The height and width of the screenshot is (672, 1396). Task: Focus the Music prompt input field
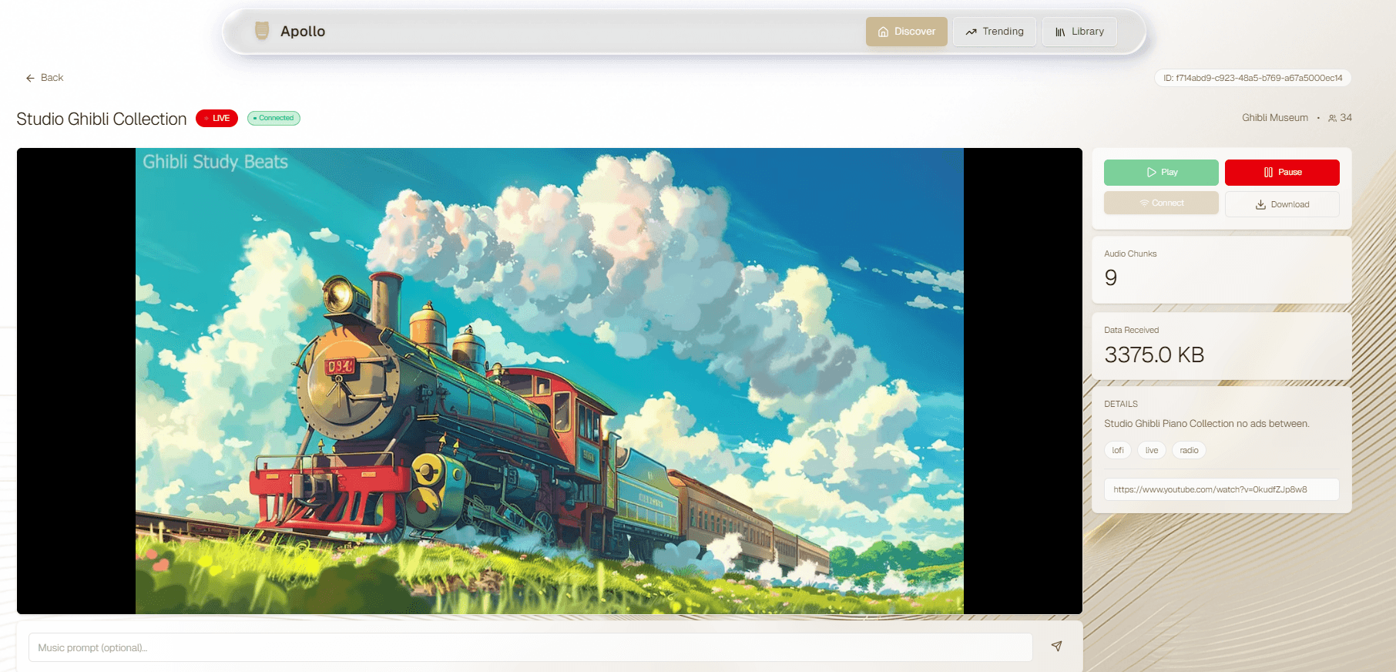coord(531,647)
